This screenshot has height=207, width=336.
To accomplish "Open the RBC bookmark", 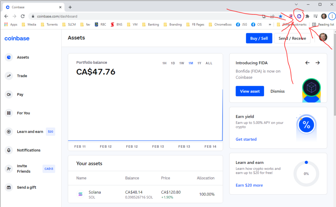I will (100, 24).
